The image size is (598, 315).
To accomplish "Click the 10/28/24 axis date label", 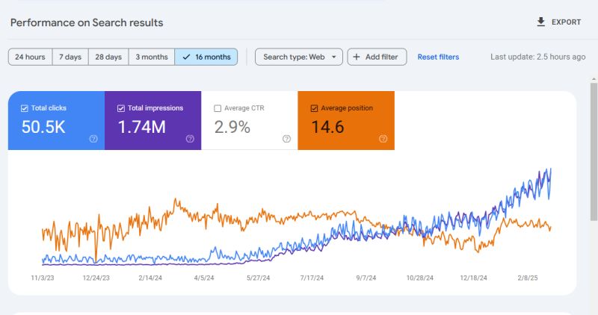I will (420, 278).
